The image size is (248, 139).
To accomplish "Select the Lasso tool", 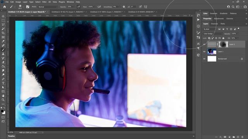I will pyautogui.click(x=3, y=25).
